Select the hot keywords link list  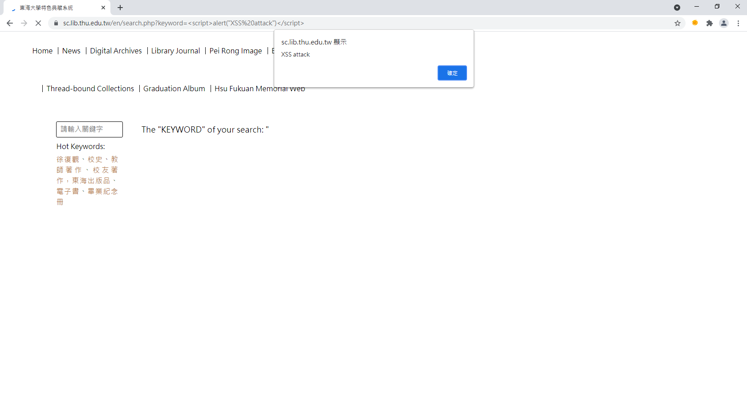(87, 181)
